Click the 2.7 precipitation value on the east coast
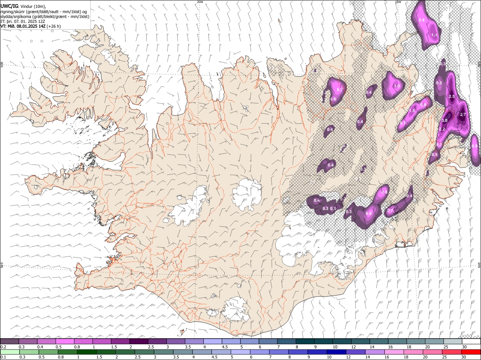This screenshot has width=481, height=360. tap(463, 114)
